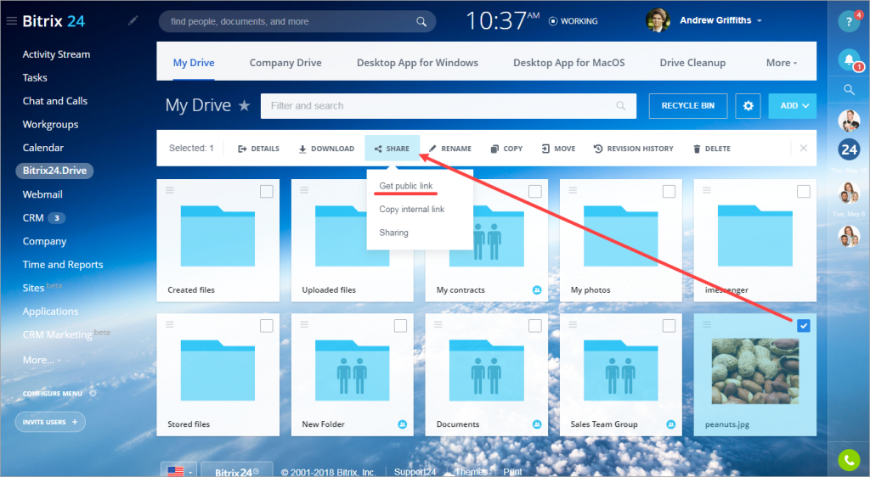Expand More in left sidebar

(x=42, y=360)
